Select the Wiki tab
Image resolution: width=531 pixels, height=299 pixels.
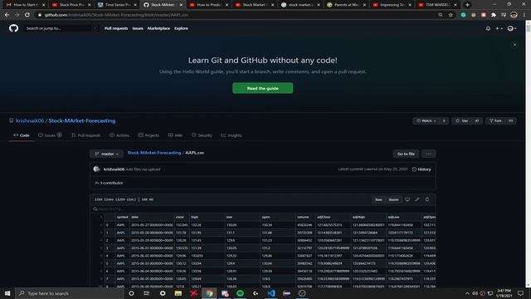coord(175,135)
